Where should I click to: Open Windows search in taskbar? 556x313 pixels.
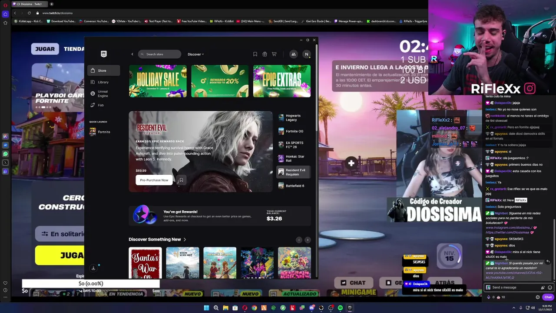tap(216, 308)
